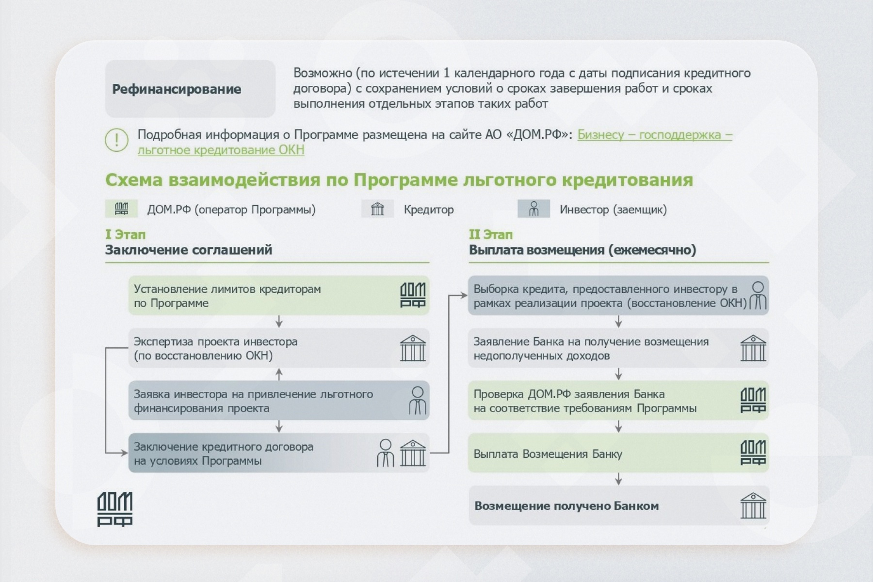Click the ДОМ.РФ legend icon beside 'оператор Программы'
This screenshot has height=582, width=873.
pos(121,209)
